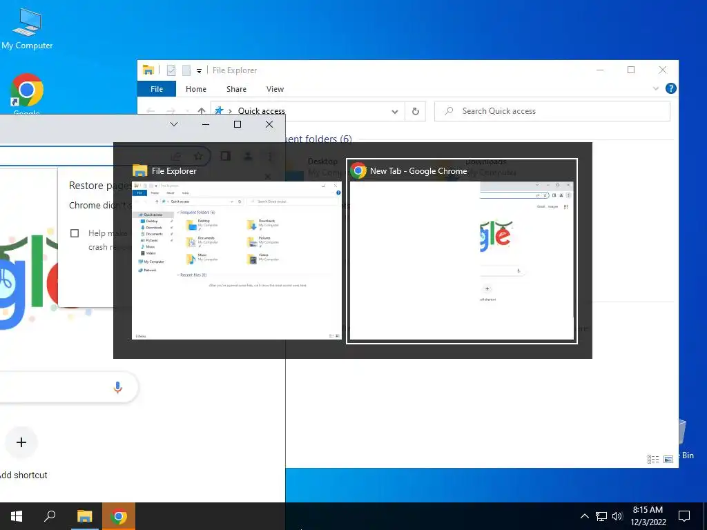Open taskbar search magnifier
The image size is (707, 530).
tap(50, 516)
